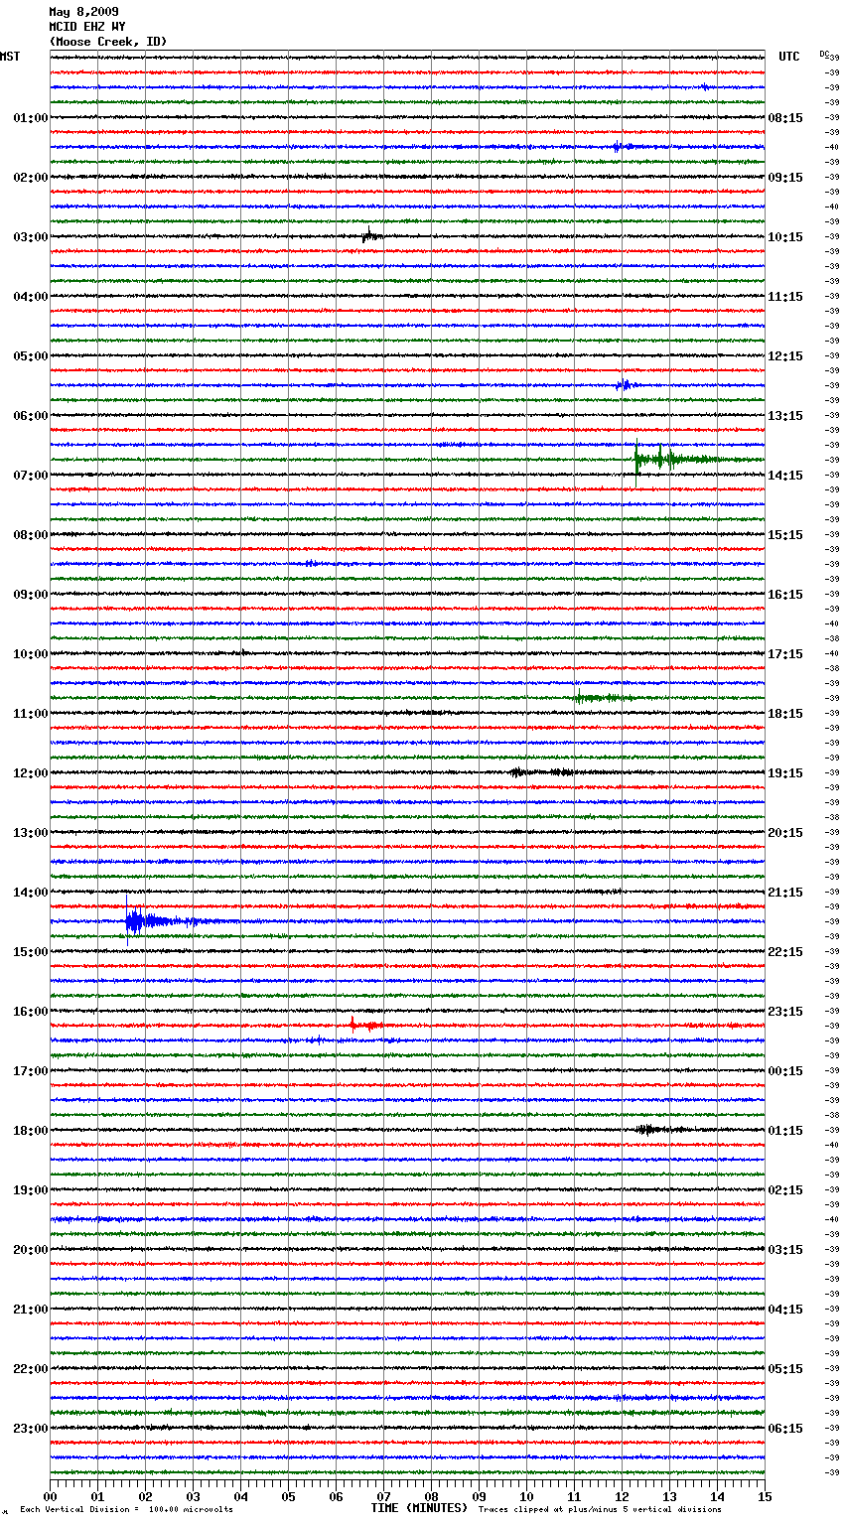
Task: Click the 01:15 UTC time label
Action: click(x=785, y=1131)
